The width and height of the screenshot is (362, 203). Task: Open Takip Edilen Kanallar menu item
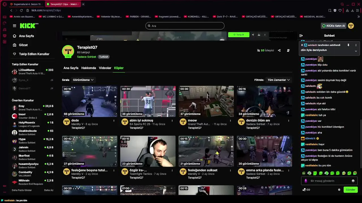(x=32, y=54)
